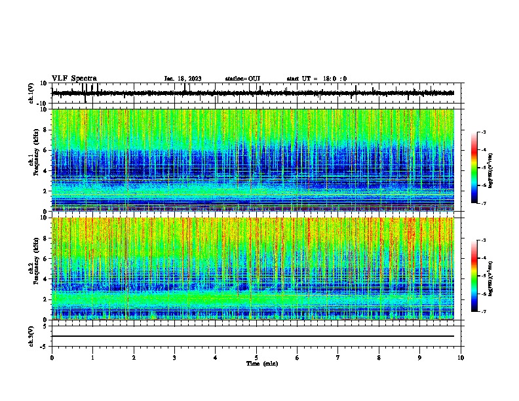The height and width of the screenshot is (401, 519).
Task: Click inside the ch.1 frequency spectrogram
Action: (253, 160)
